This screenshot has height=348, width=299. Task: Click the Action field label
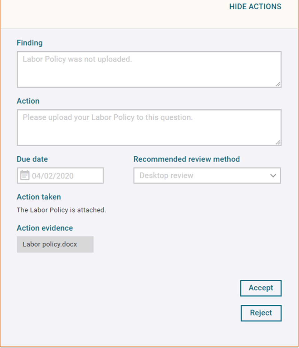28,101
